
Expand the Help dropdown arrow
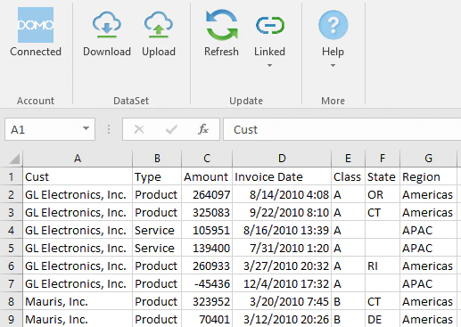coord(333,65)
